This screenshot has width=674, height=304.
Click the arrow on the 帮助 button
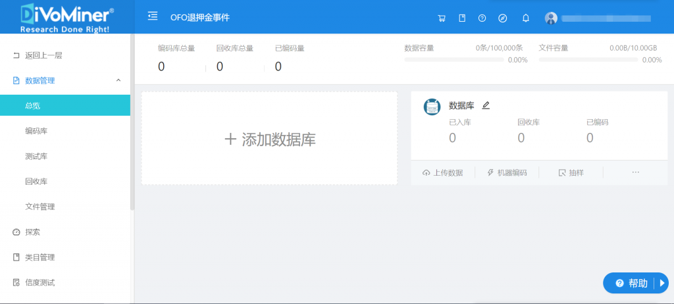(x=662, y=283)
